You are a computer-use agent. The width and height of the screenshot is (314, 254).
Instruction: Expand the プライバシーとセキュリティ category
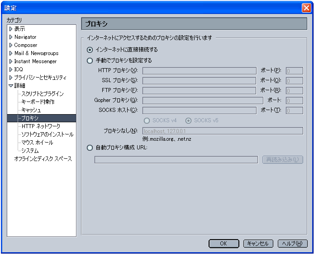[11, 78]
